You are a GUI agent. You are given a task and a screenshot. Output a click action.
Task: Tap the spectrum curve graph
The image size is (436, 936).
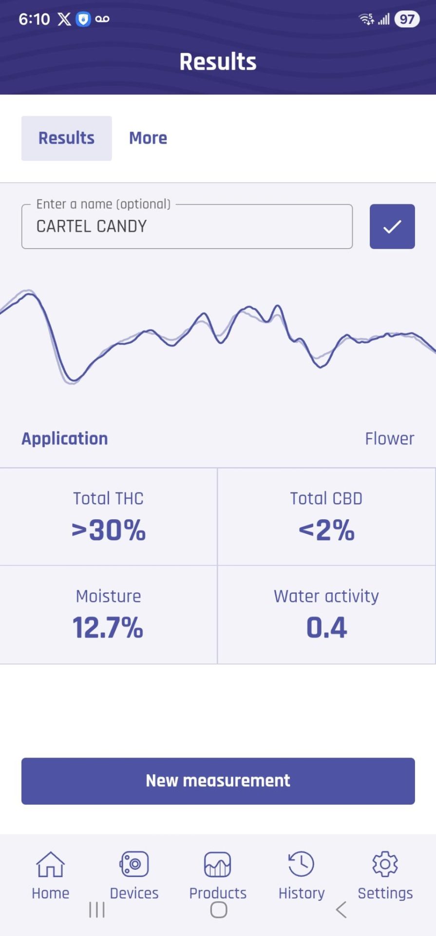[218, 336]
